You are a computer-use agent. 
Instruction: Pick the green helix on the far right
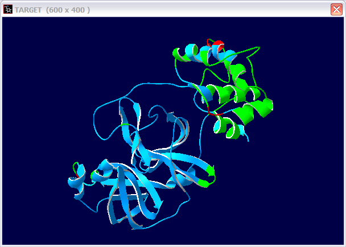[265, 105]
